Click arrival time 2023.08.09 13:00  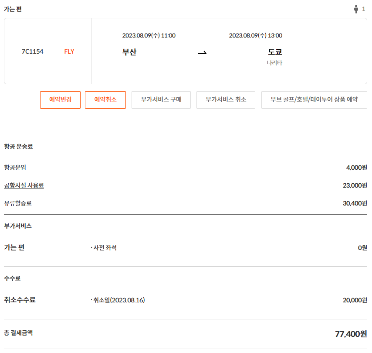coord(256,36)
